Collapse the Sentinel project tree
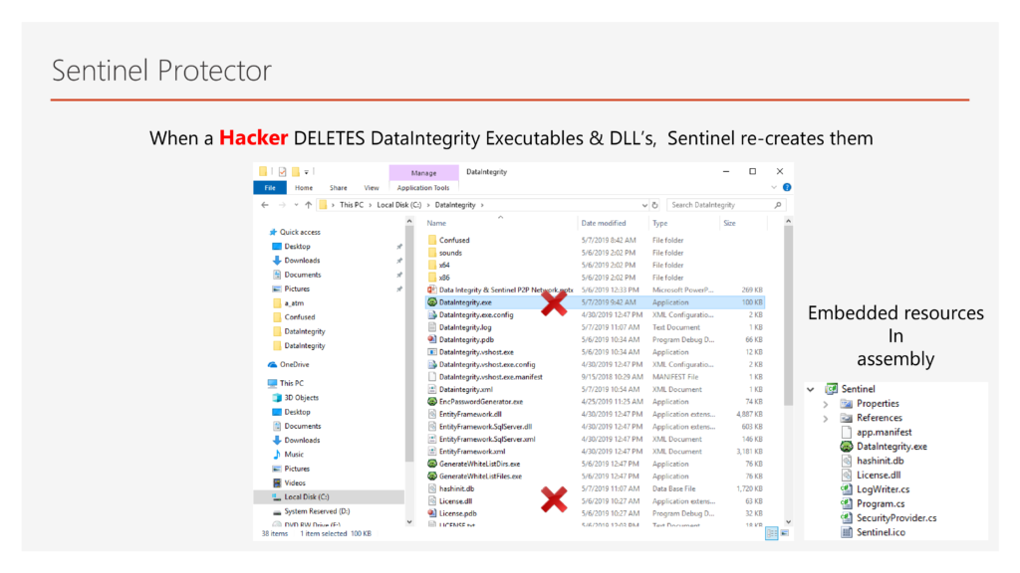This screenshot has width=1020, height=573. (x=812, y=389)
